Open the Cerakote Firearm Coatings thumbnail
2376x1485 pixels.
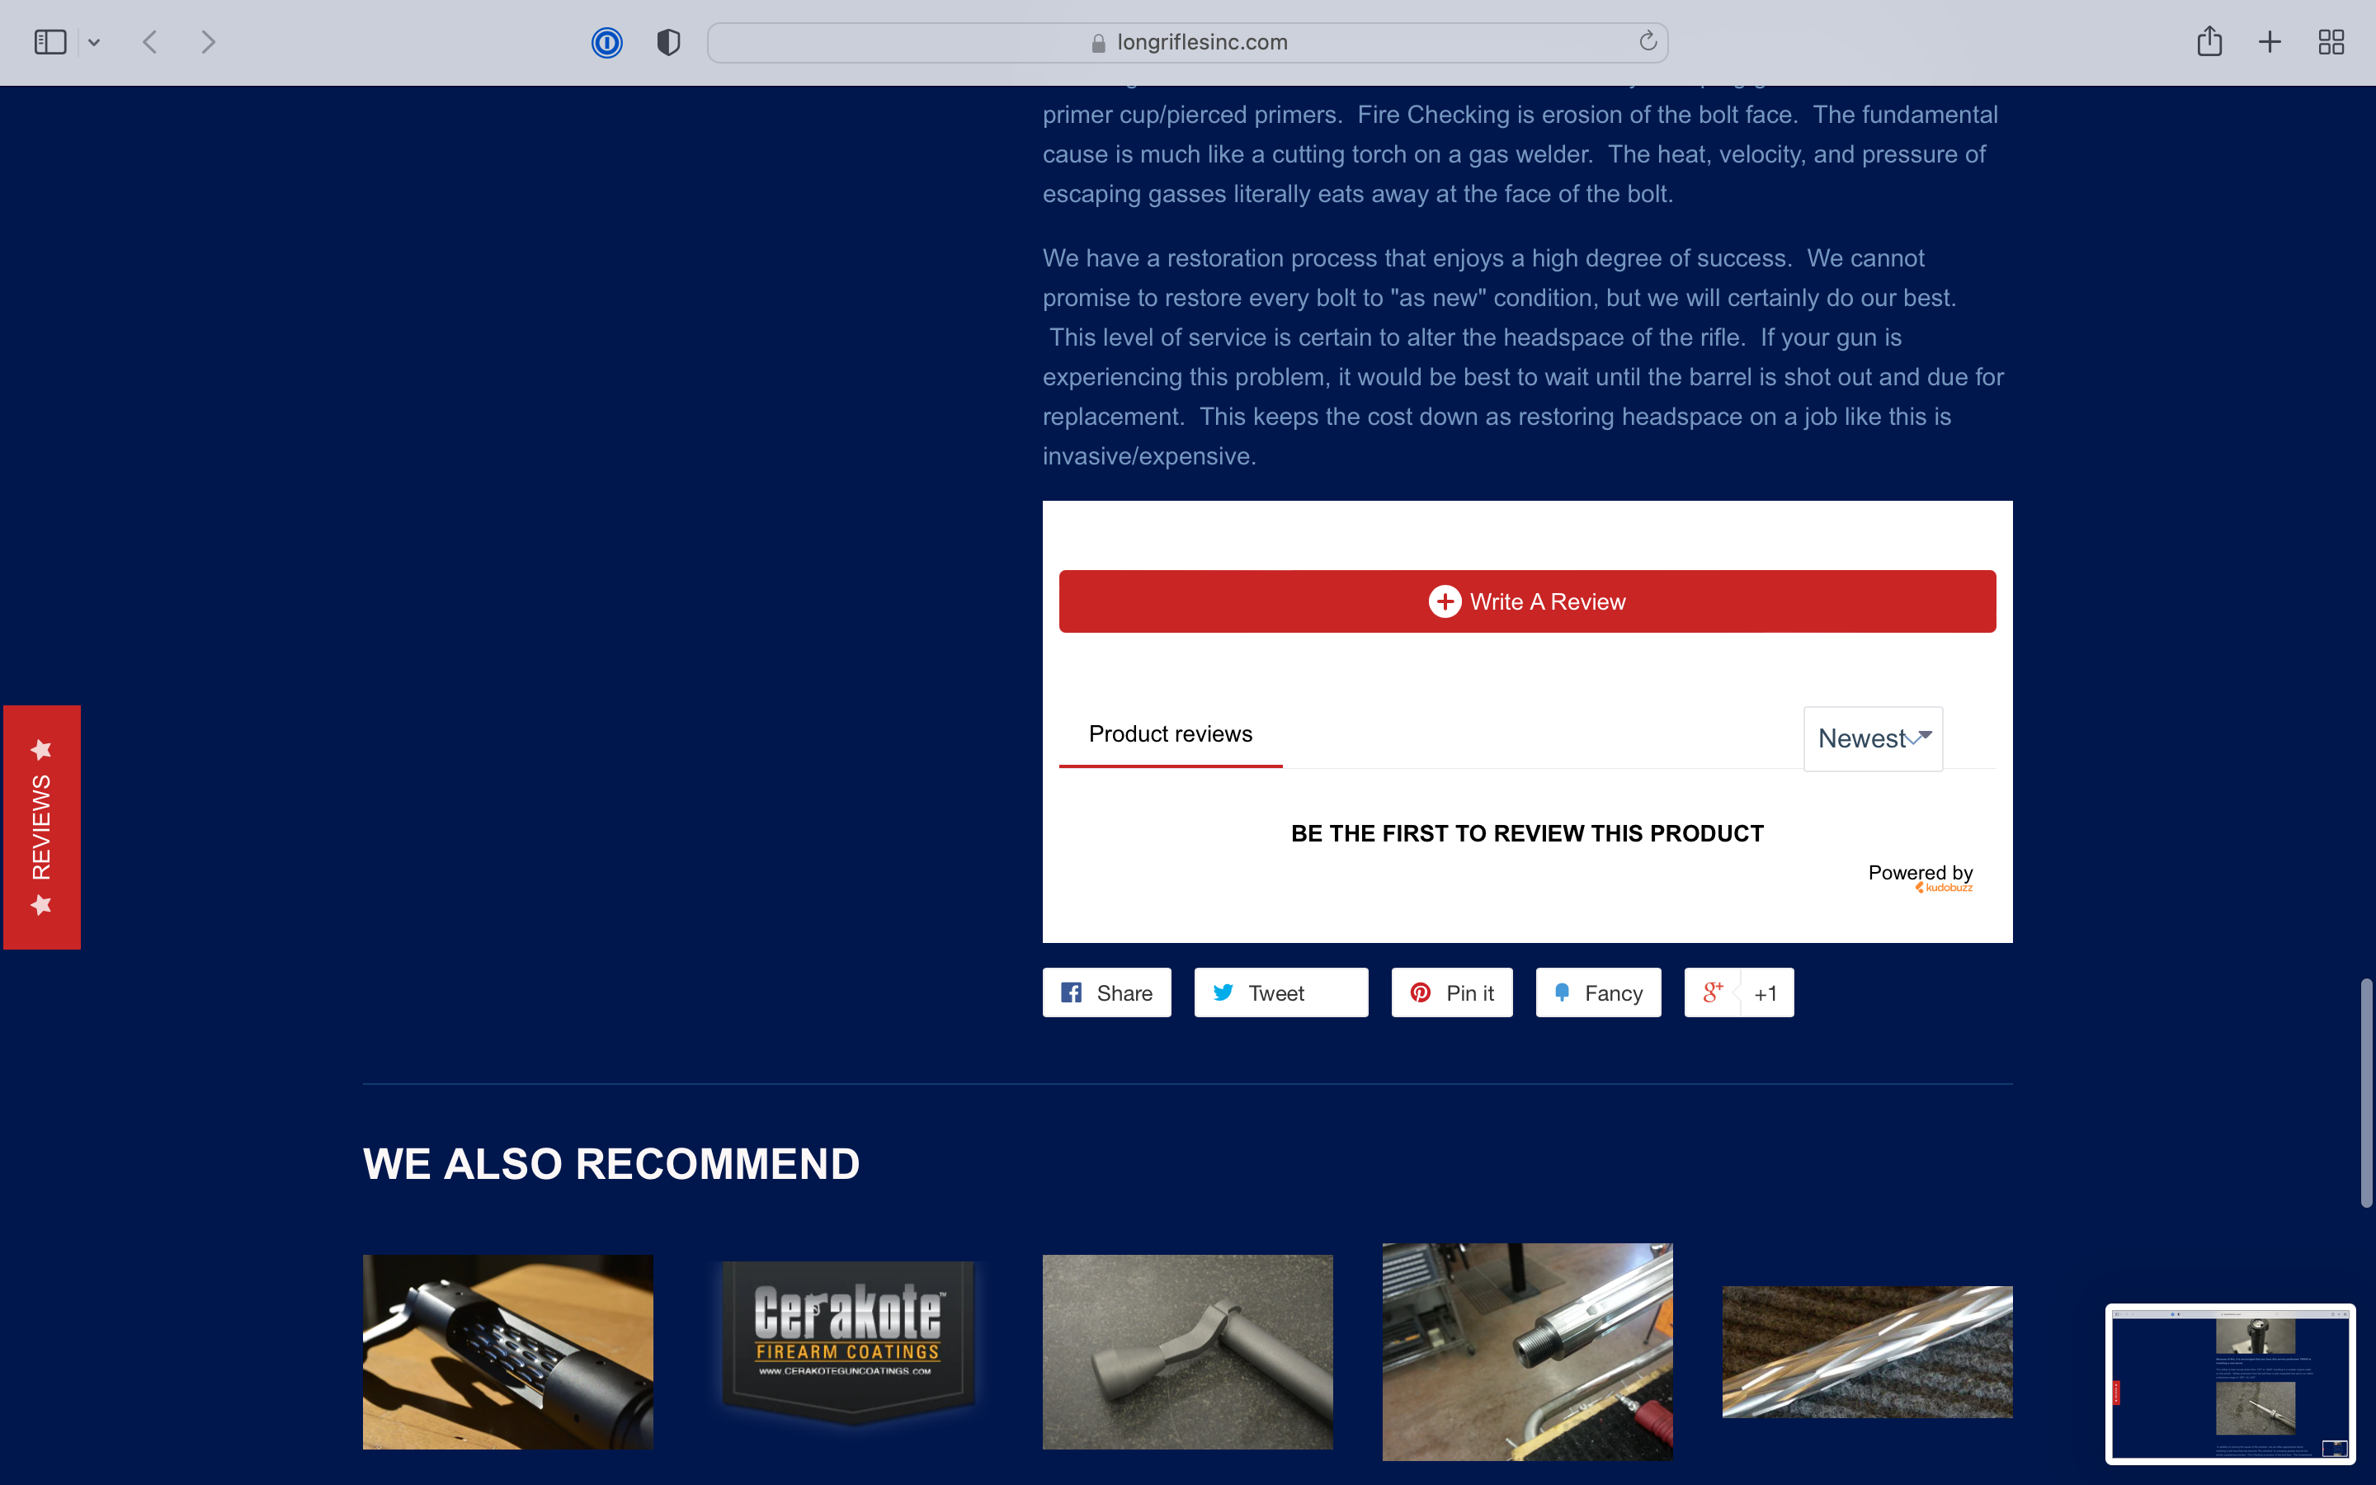point(848,1341)
